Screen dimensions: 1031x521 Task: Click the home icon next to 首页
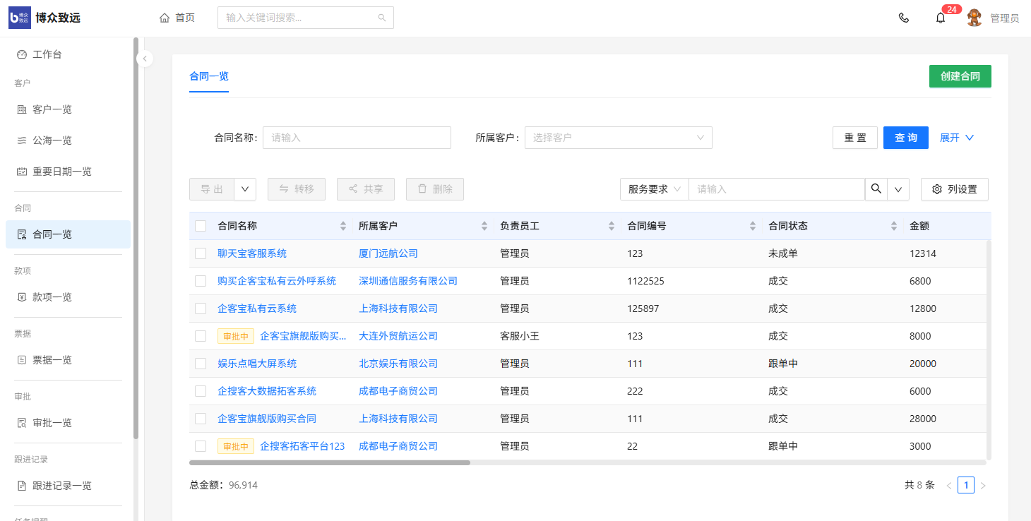165,18
